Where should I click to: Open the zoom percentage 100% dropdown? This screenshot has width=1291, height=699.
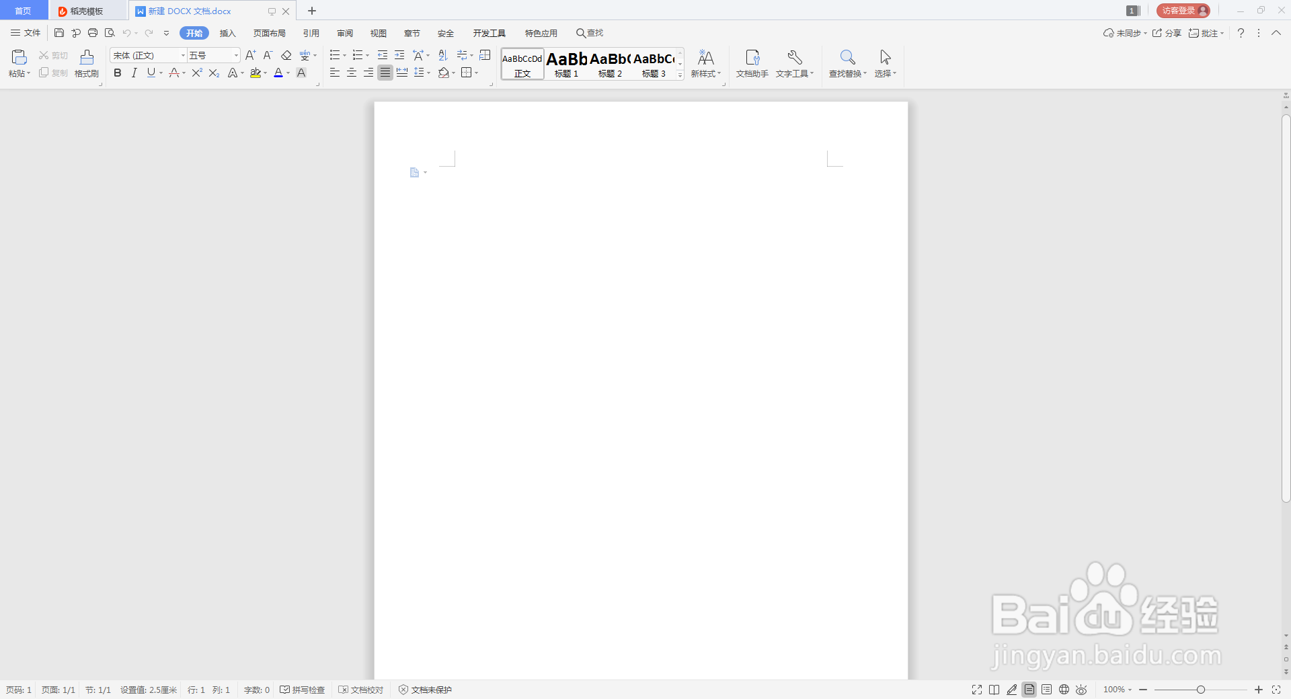1118,690
